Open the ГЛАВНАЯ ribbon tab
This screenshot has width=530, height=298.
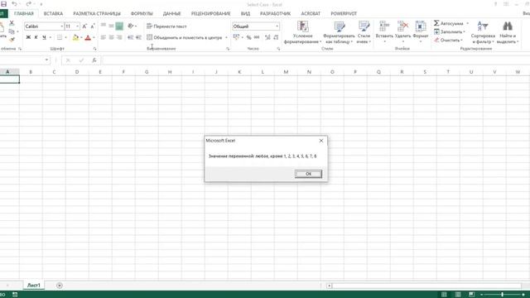[x=24, y=13]
